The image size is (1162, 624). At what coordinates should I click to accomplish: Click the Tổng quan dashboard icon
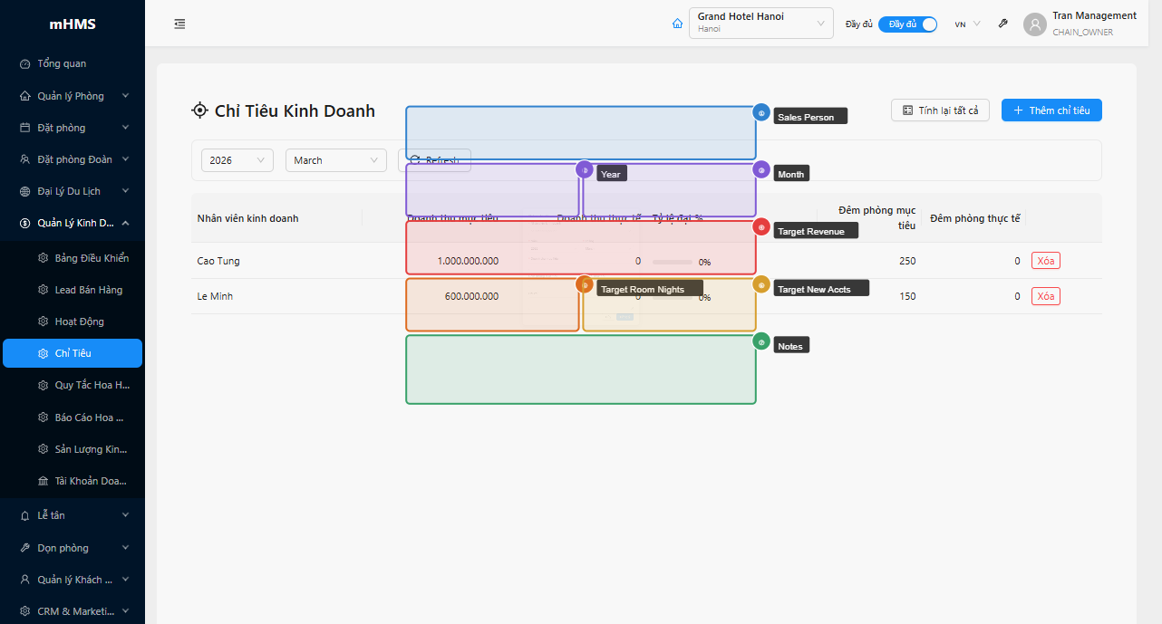pyautogui.click(x=25, y=64)
